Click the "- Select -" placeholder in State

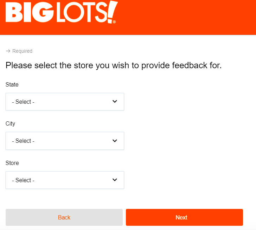point(23,102)
